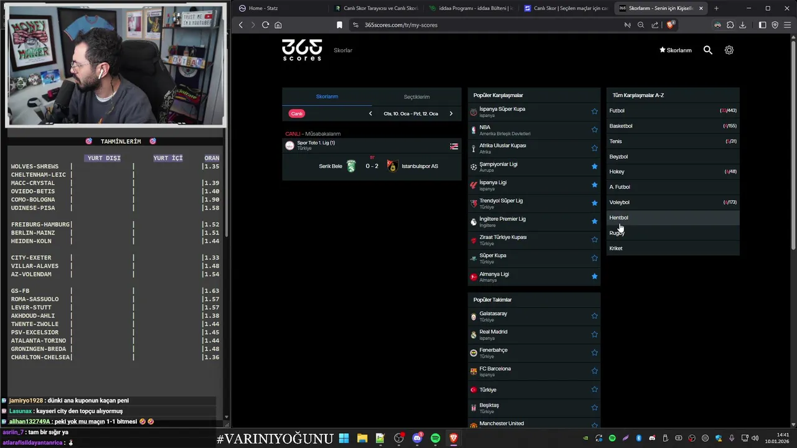Switch to the Seçtiklerim tab

point(417,96)
